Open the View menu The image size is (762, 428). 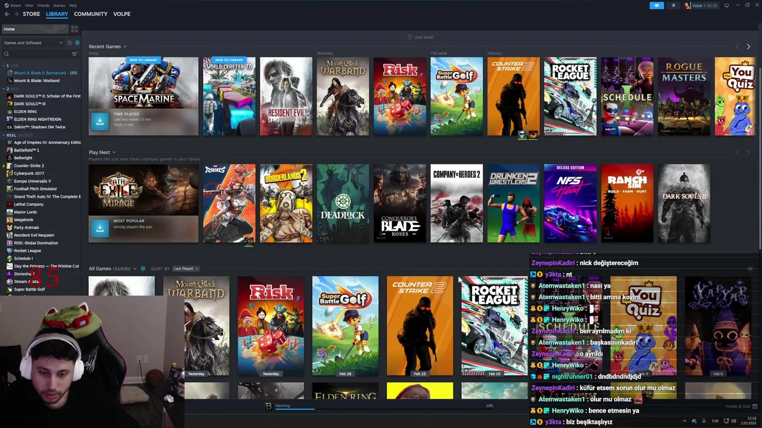(29, 5)
